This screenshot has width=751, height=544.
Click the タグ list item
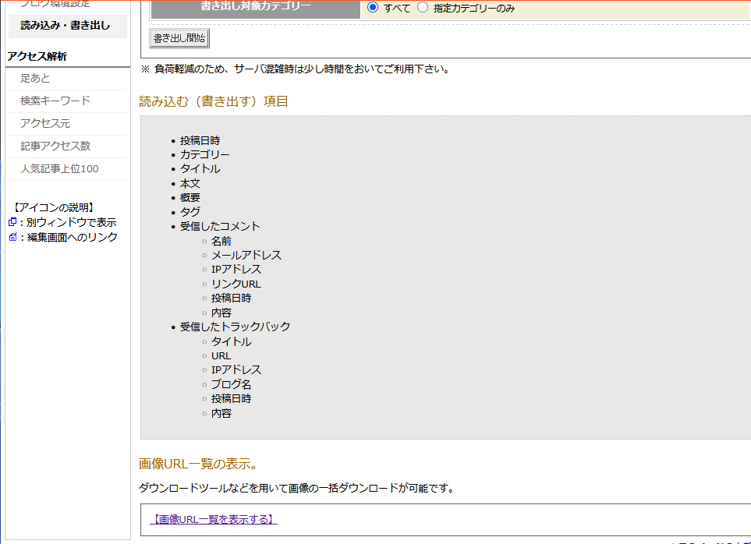pos(190,211)
